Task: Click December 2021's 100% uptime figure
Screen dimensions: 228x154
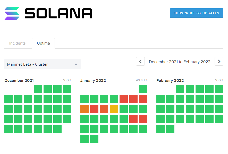Action: pos(67,80)
